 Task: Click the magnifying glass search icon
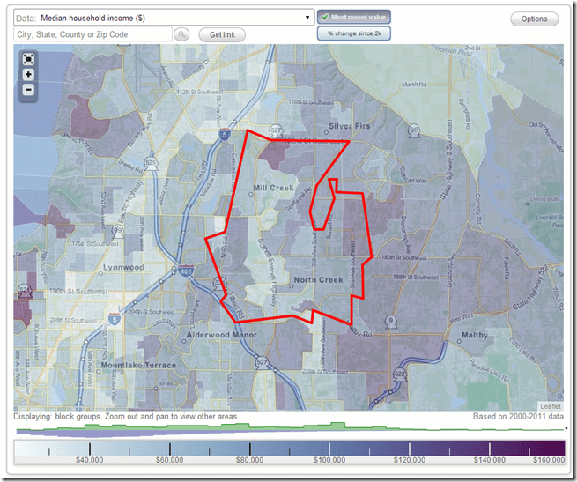[x=182, y=33]
